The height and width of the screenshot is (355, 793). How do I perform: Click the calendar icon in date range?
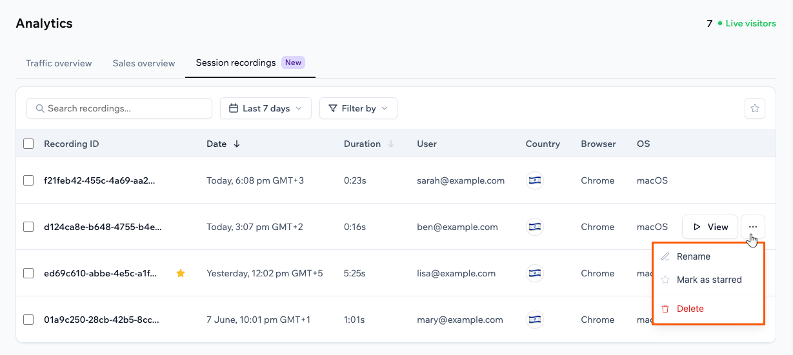(x=233, y=108)
